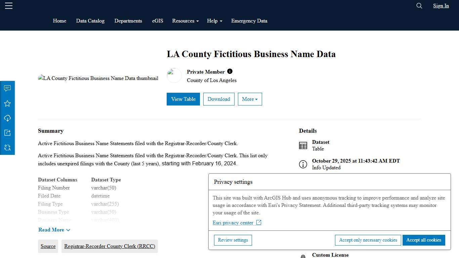Open Registrar-Recorder County Clerk (RRCC) link

click(110, 246)
